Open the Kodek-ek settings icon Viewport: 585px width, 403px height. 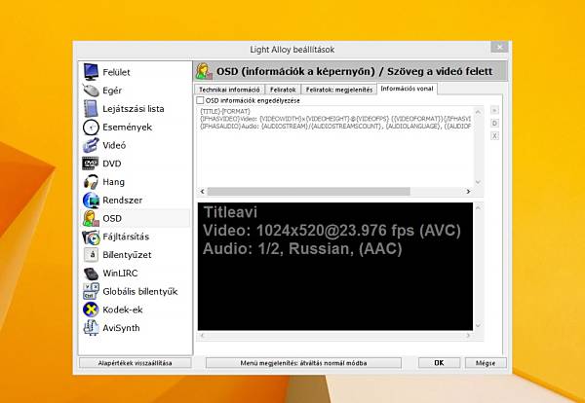pos(91,310)
